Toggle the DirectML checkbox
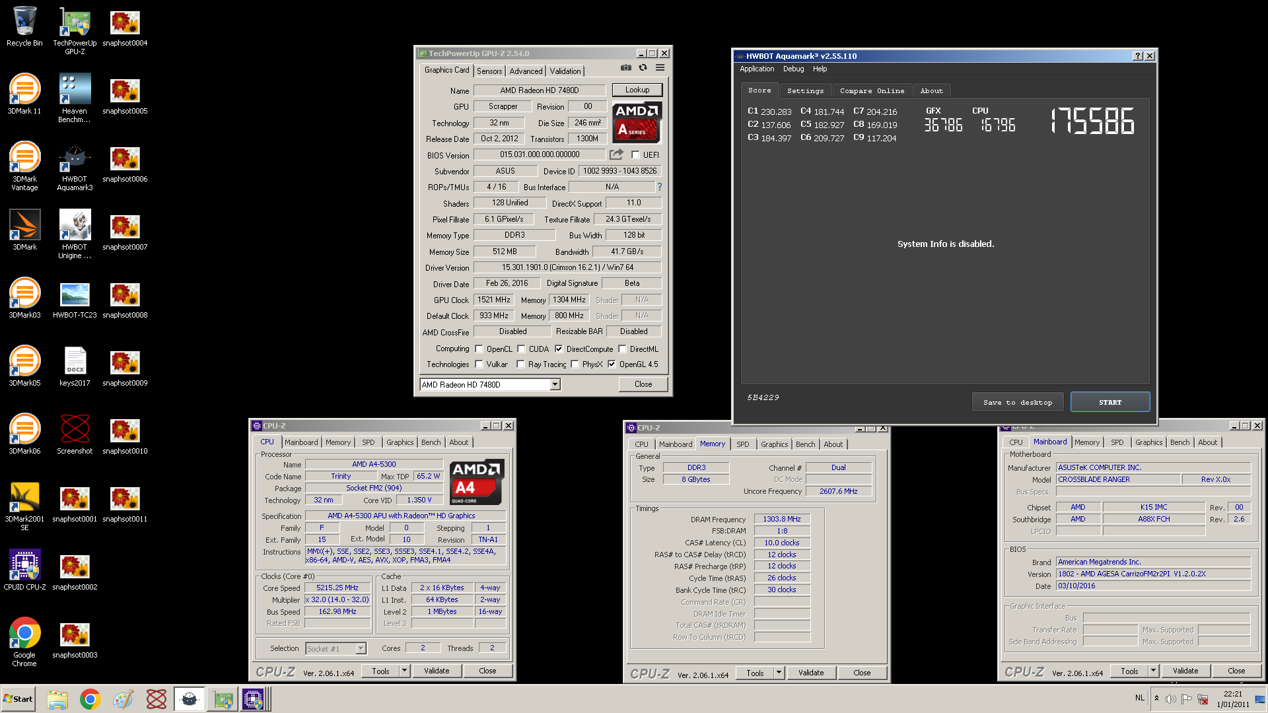Viewport: 1268px width, 713px height. [622, 349]
